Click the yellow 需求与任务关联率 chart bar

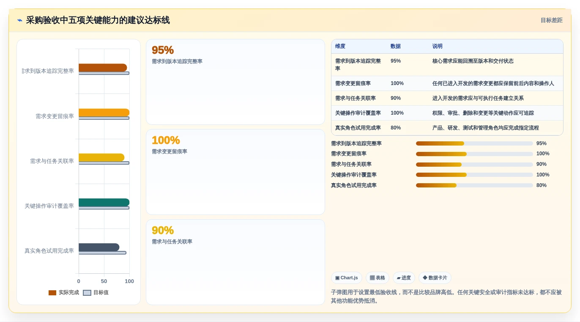click(101, 157)
